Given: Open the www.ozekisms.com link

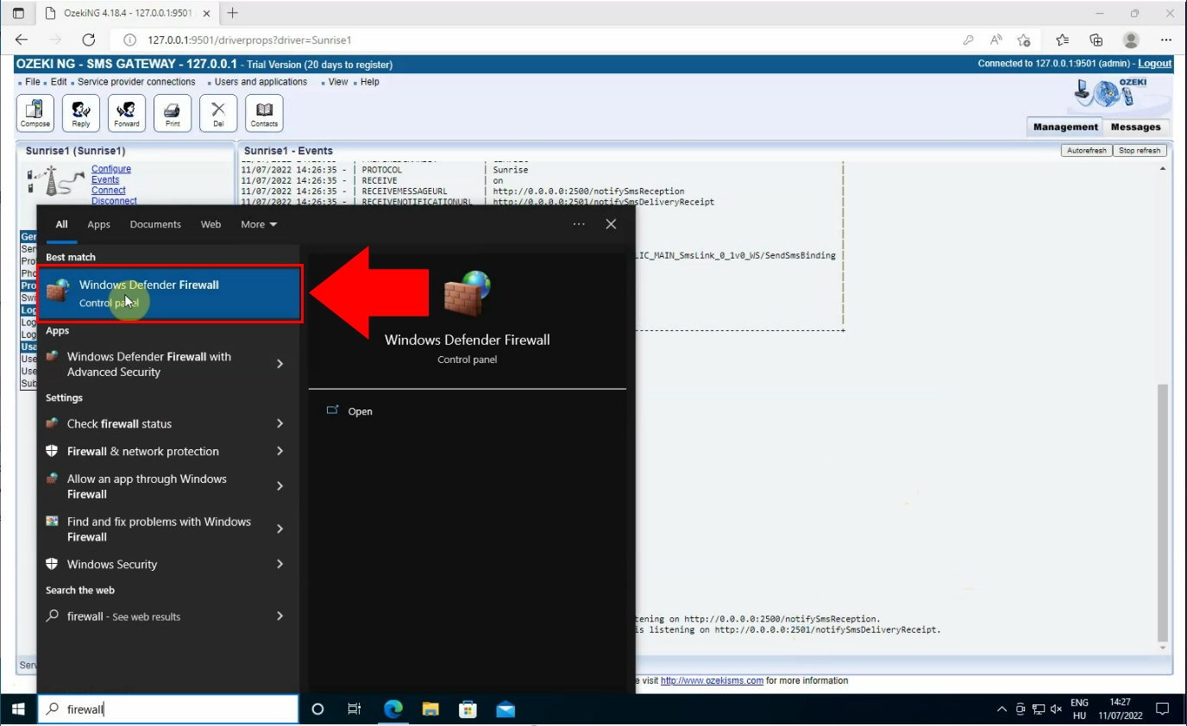Looking at the screenshot, I should (712, 680).
